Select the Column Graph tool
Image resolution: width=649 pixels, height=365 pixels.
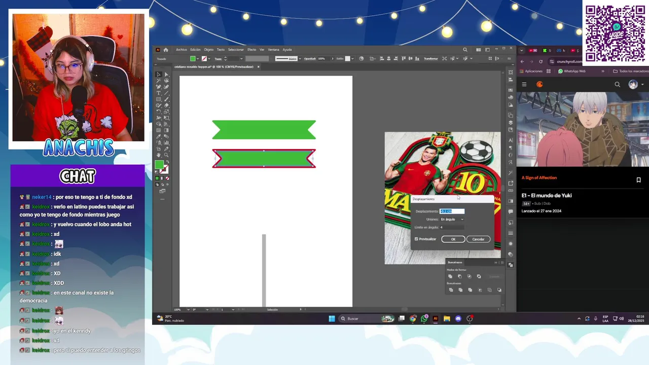tap(166, 143)
